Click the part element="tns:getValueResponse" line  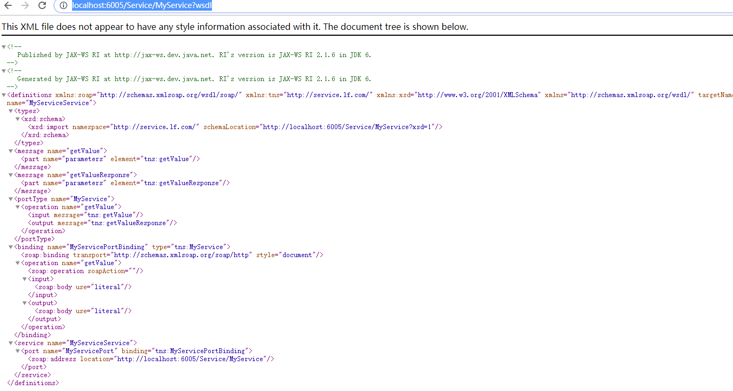(x=125, y=183)
